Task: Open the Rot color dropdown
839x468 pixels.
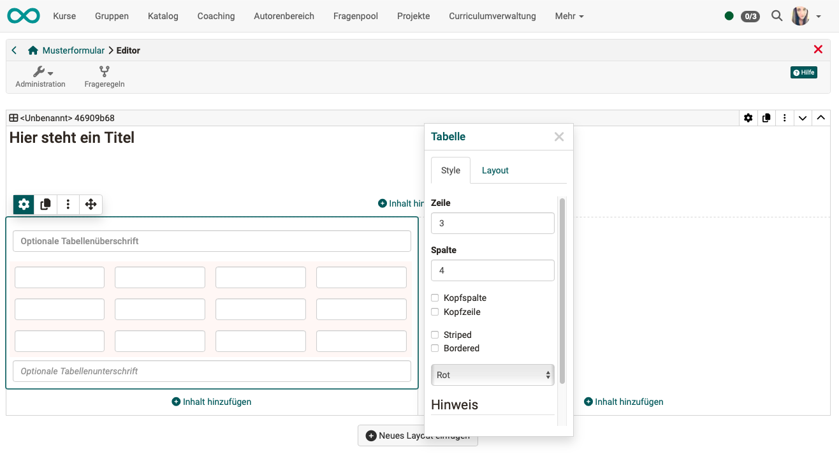Action: (492, 375)
